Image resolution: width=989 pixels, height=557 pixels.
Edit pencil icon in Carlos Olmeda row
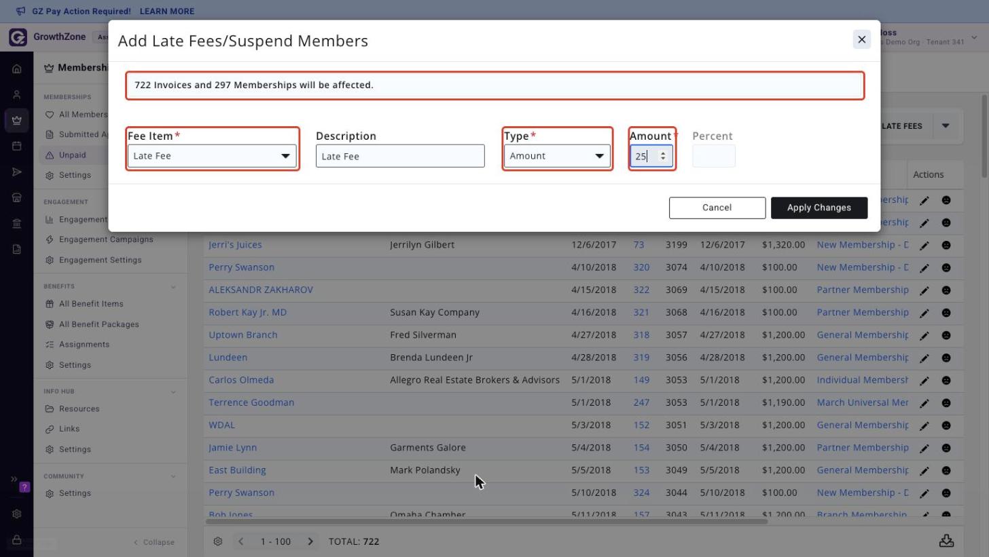[924, 380]
